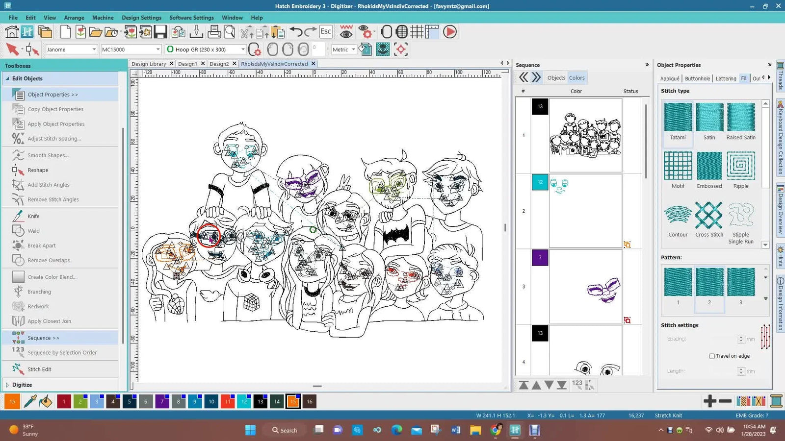The height and width of the screenshot is (441, 785).
Task: Pick the color pick-up eyedropper tool
Action: tap(30, 402)
